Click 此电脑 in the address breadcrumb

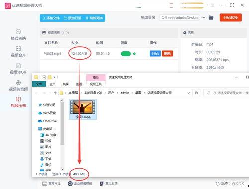(x=73, y=93)
